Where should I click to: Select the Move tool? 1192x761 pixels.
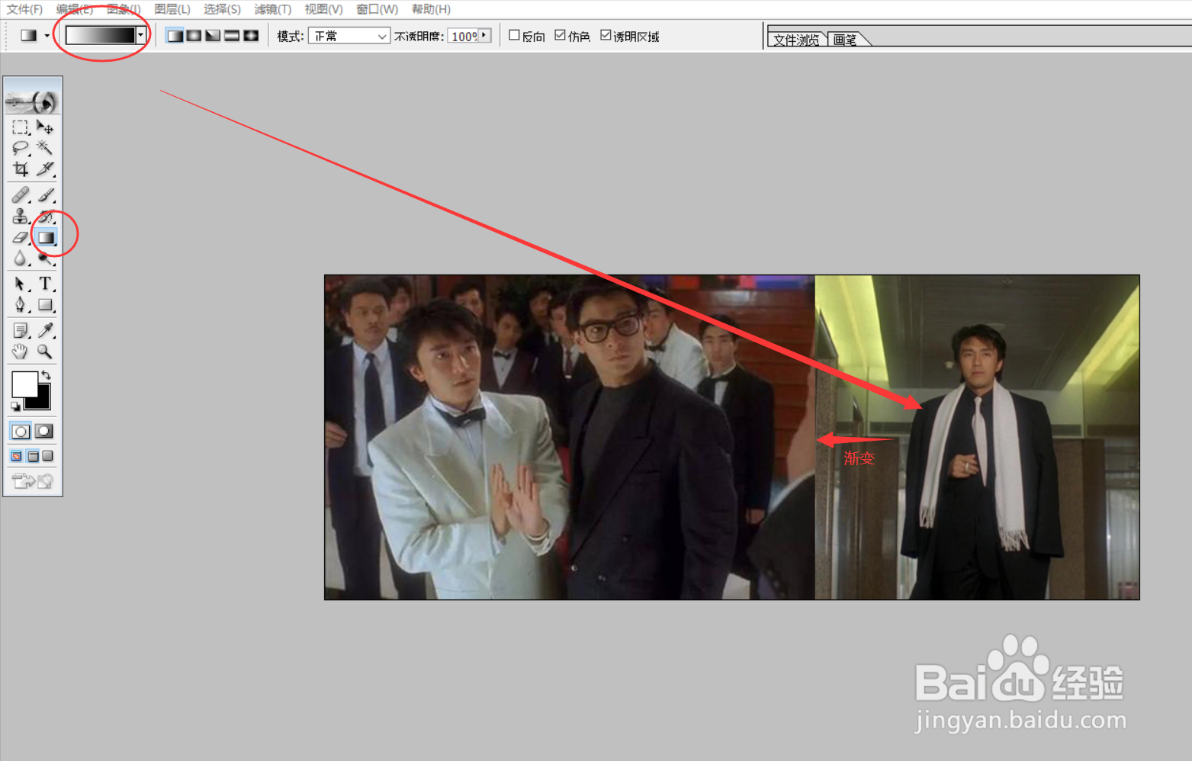tap(45, 127)
